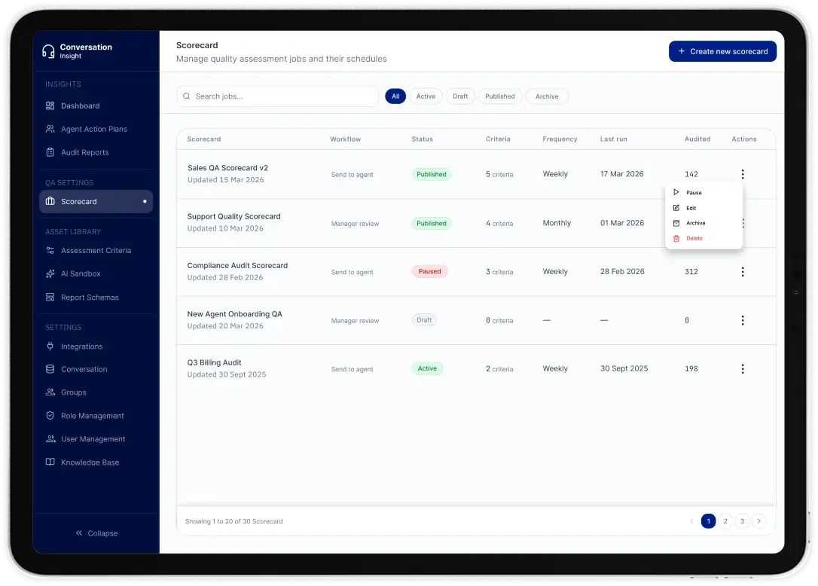
Task: Open actions menu for New Agent Onboarding QA
Action: (743, 320)
